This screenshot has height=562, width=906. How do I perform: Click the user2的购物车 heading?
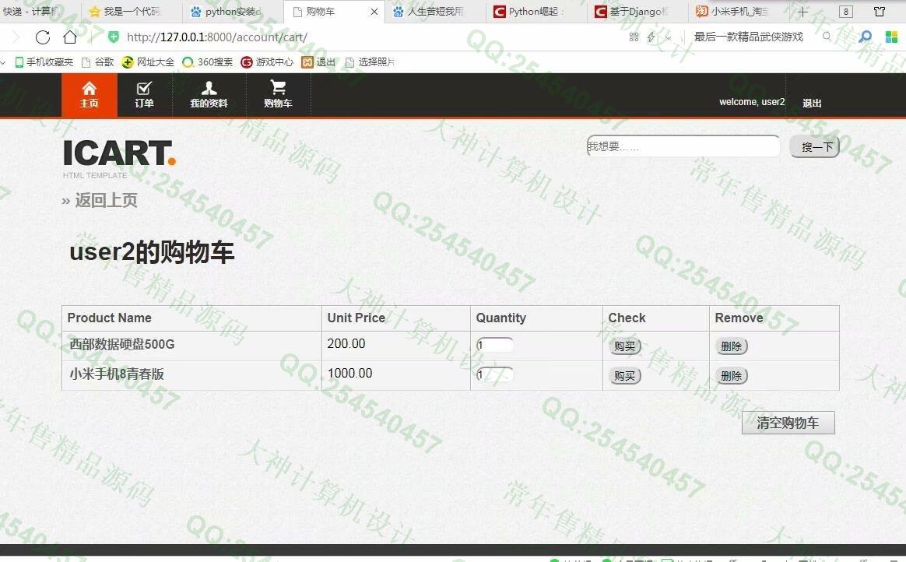(152, 252)
